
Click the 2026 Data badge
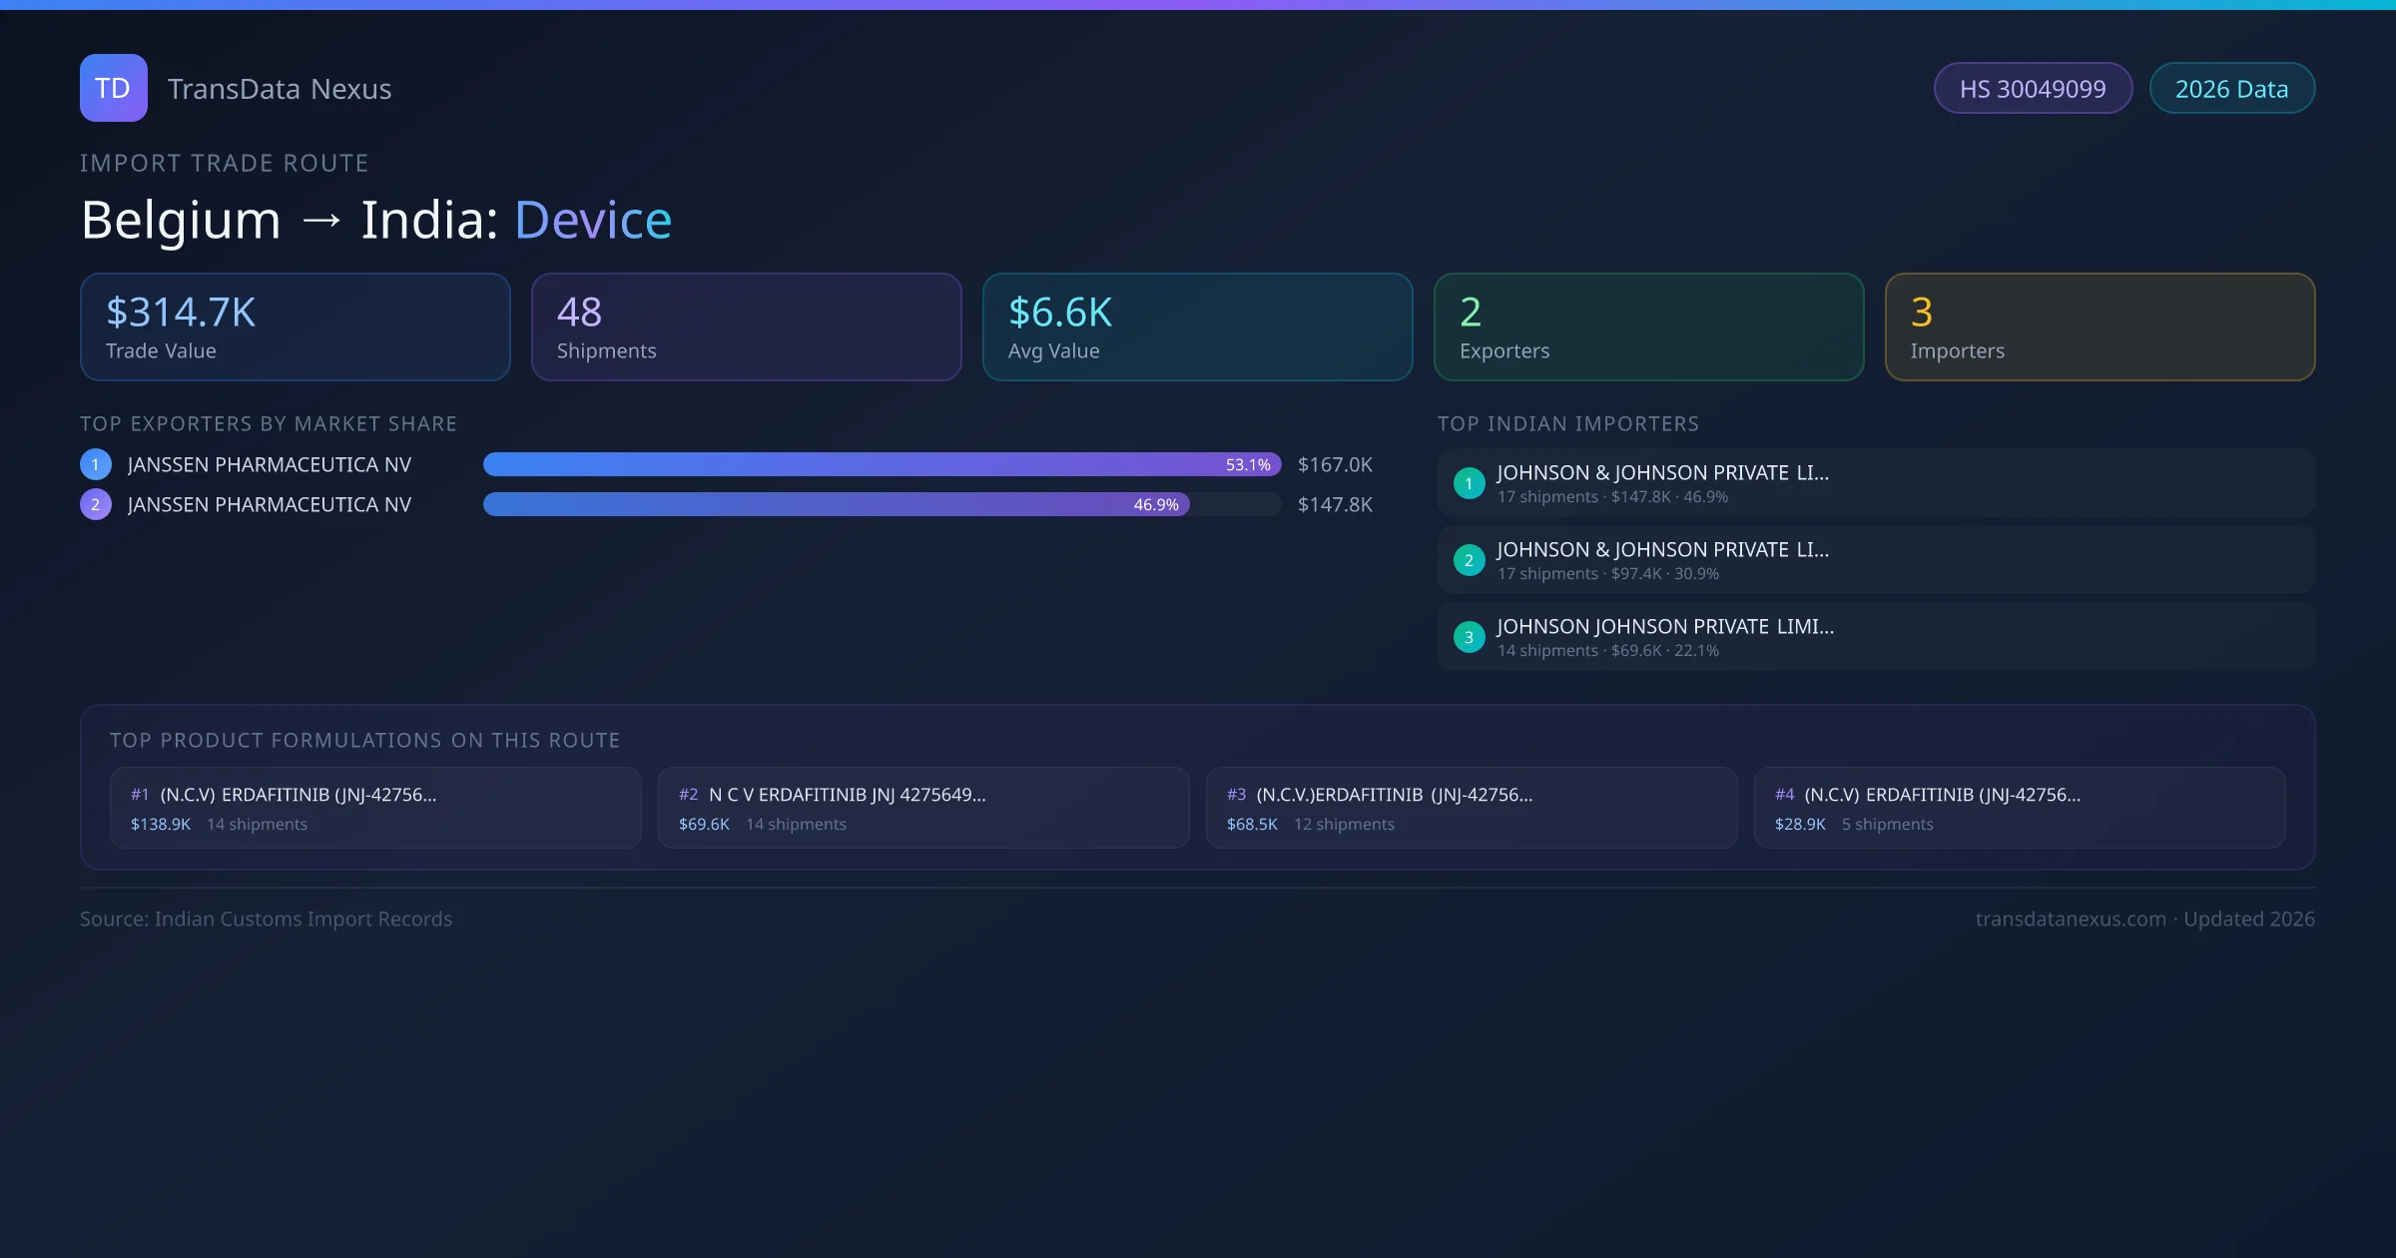2230,89
